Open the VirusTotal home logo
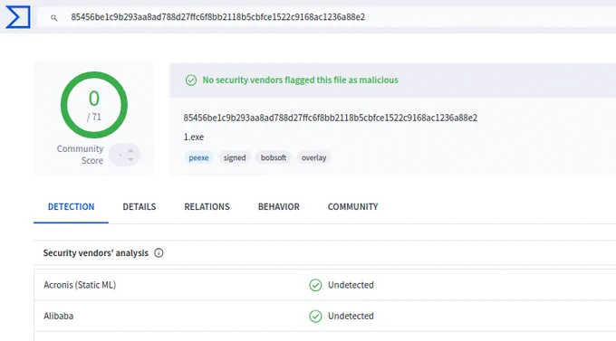This screenshot has height=341, width=616. [18, 17]
